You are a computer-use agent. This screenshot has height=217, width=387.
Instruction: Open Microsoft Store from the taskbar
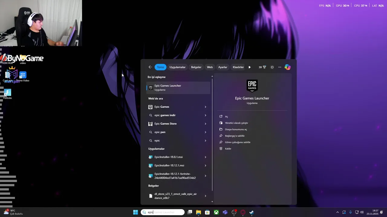(207, 212)
